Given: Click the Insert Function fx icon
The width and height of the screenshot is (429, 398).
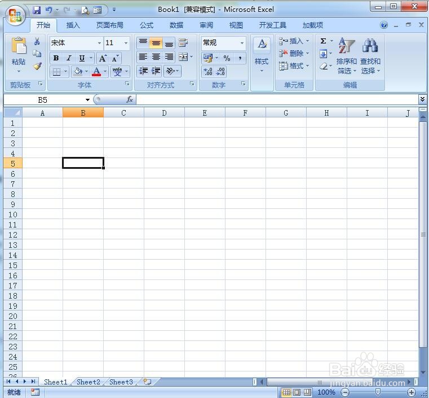Looking at the screenshot, I should (130, 99).
